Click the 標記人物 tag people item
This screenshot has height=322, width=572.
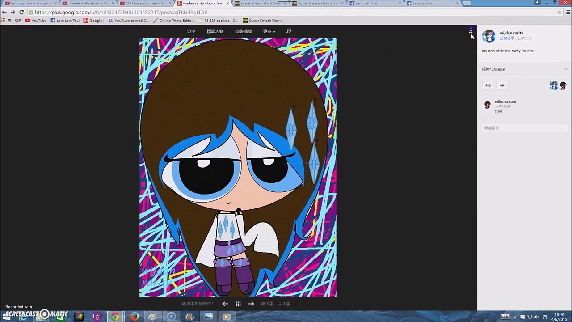pyautogui.click(x=215, y=31)
